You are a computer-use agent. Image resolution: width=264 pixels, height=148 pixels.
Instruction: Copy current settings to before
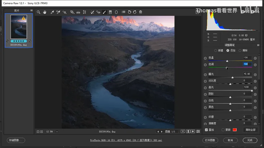(x=193, y=131)
